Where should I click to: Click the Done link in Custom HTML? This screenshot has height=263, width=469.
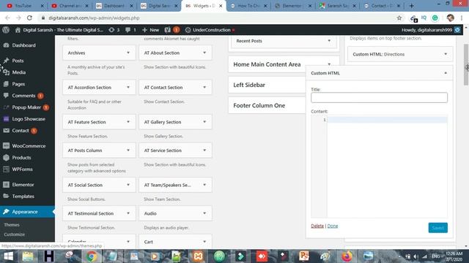[333, 226]
